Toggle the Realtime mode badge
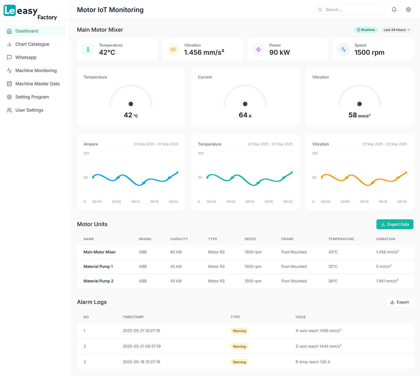Image resolution: width=420 pixels, height=376 pixels. point(366,30)
